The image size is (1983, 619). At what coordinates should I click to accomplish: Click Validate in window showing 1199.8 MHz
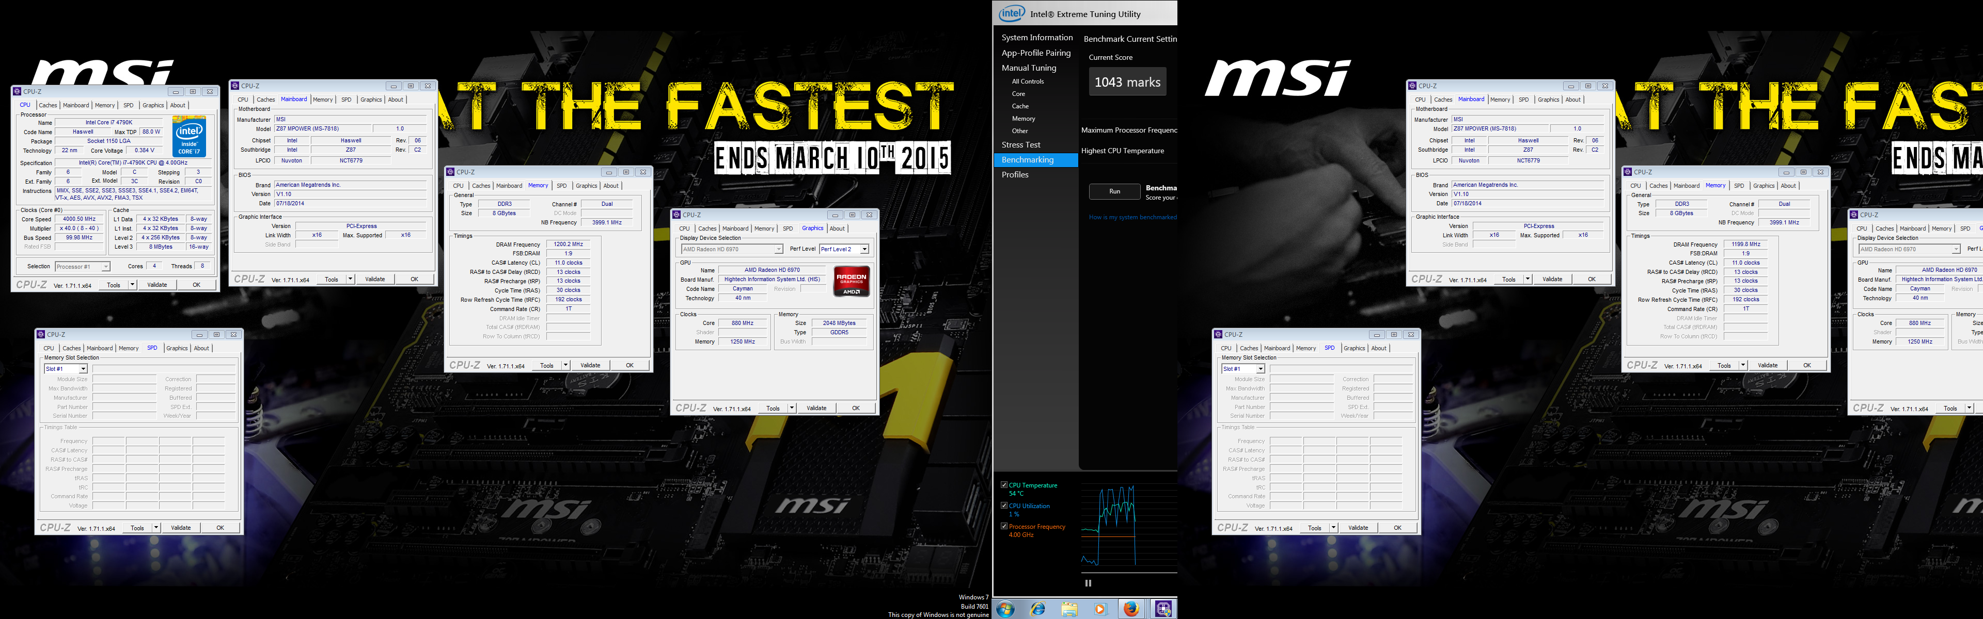pyautogui.click(x=1768, y=365)
